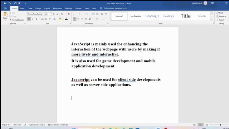Open the font name dropdown
This screenshot has width=229, height=129.
pyautogui.click(x=44, y=14)
